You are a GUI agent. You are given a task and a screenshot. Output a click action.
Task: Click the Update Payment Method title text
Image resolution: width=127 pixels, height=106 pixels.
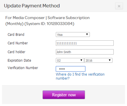[x=32, y=6]
